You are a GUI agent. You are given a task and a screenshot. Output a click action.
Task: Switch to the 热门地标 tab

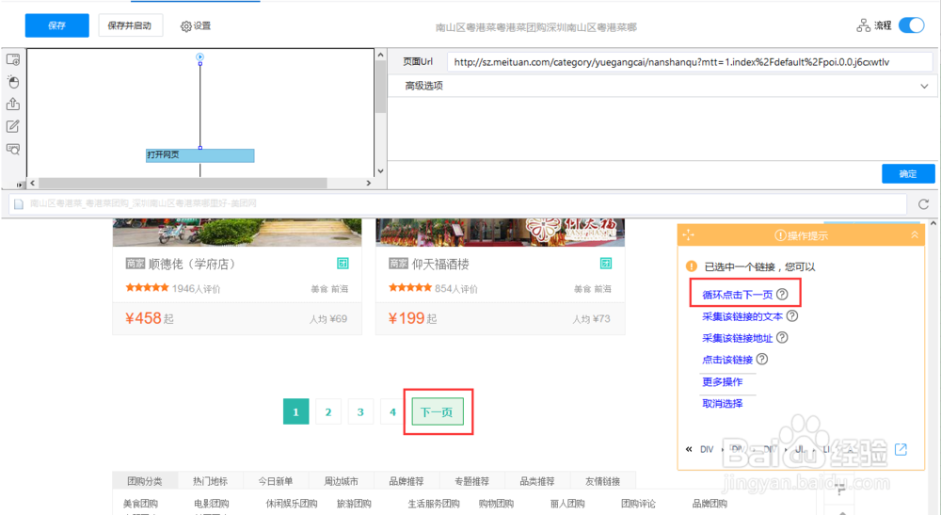210,481
